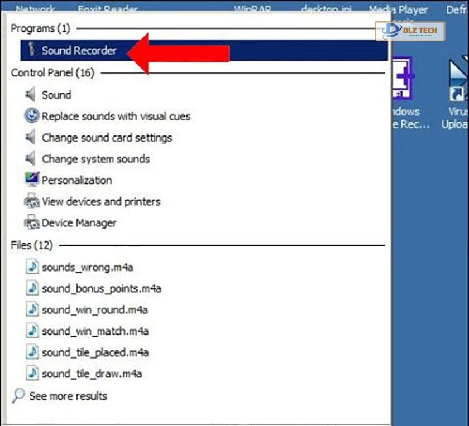Click the View devices and printers icon
The image size is (469, 426).
[32, 201]
